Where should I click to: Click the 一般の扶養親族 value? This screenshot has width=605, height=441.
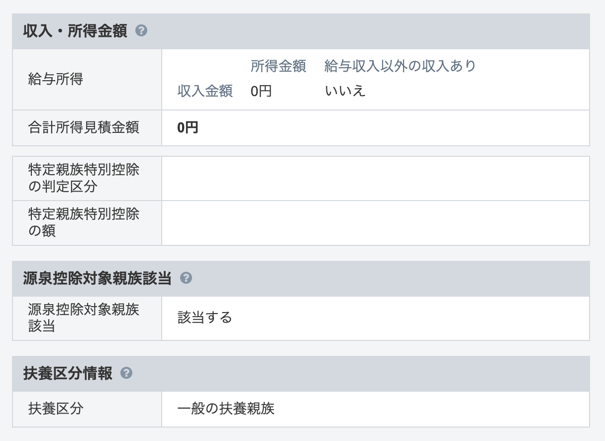tap(226, 409)
